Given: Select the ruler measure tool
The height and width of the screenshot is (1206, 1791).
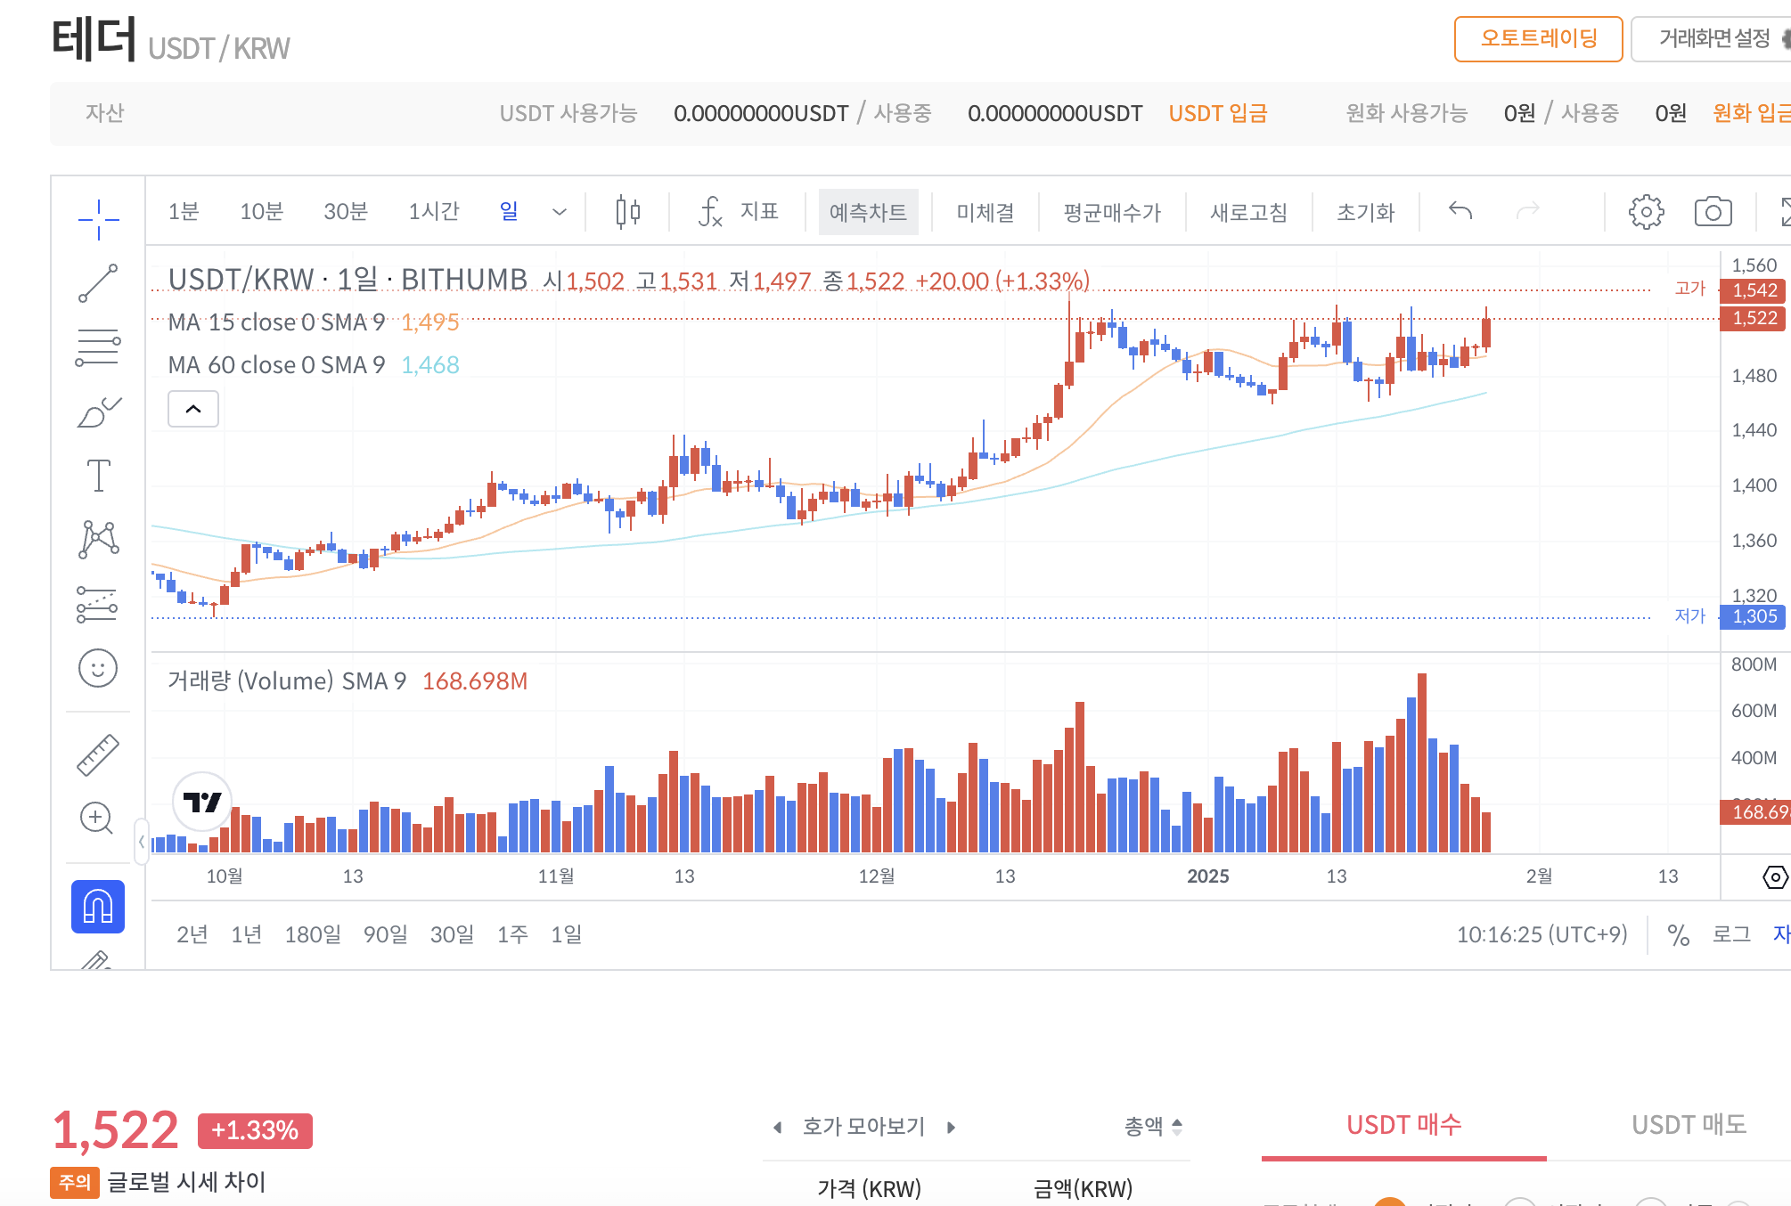Looking at the screenshot, I should (98, 755).
